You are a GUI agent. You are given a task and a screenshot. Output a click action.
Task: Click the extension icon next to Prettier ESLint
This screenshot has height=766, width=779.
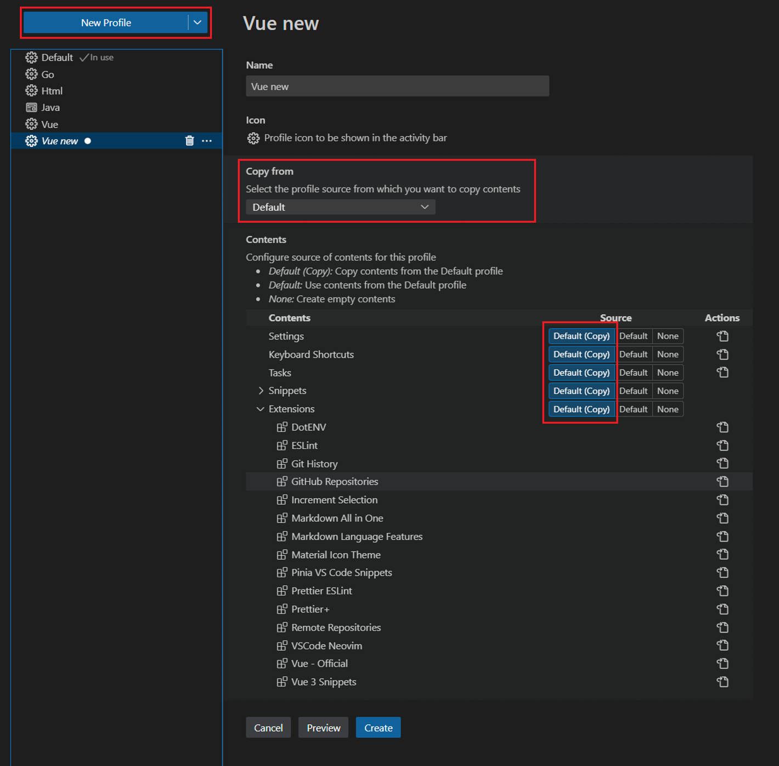[283, 590]
